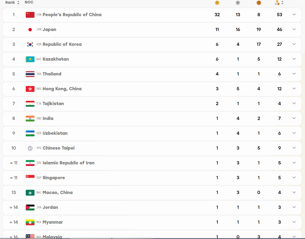The height and width of the screenshot is (239, 305).
Task: Select the Myanmar table row
Action: click(152, 222)
